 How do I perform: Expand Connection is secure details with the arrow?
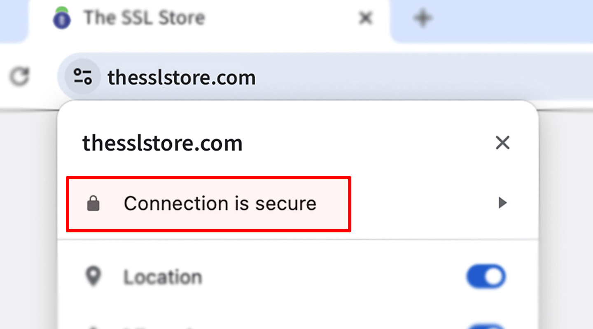[502, 203]
